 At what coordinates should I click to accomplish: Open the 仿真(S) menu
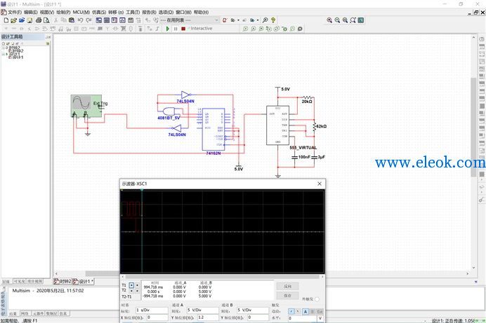coord(99,13)
